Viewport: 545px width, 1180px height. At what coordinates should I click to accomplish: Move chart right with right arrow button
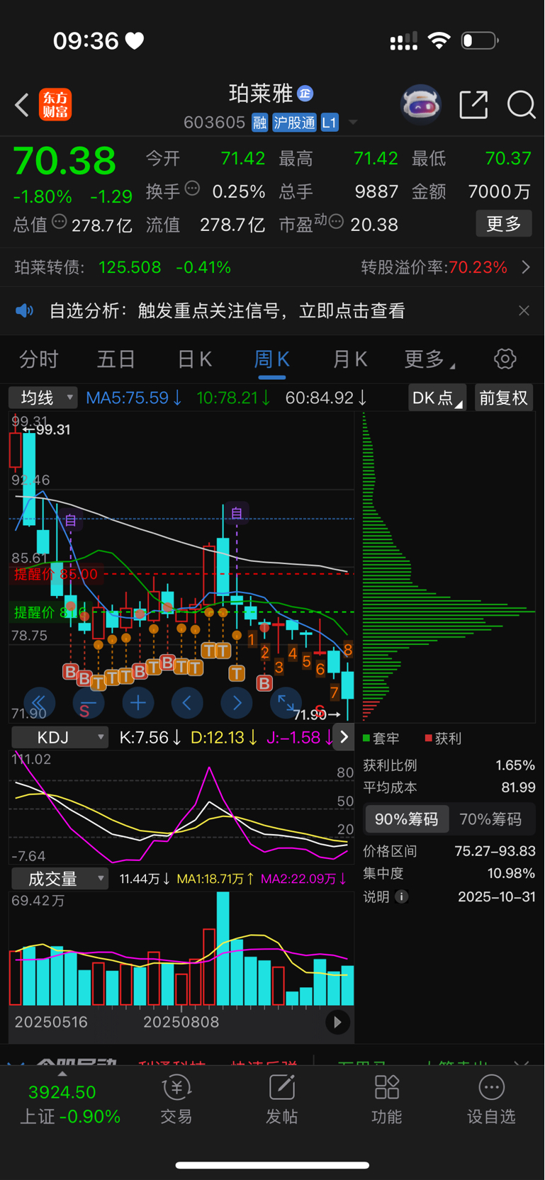237,703
